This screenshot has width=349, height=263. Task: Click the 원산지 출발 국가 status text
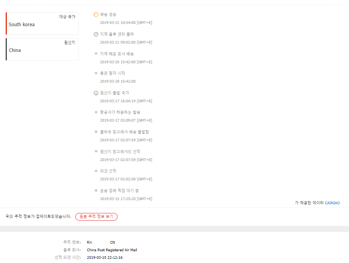(114, 93)
